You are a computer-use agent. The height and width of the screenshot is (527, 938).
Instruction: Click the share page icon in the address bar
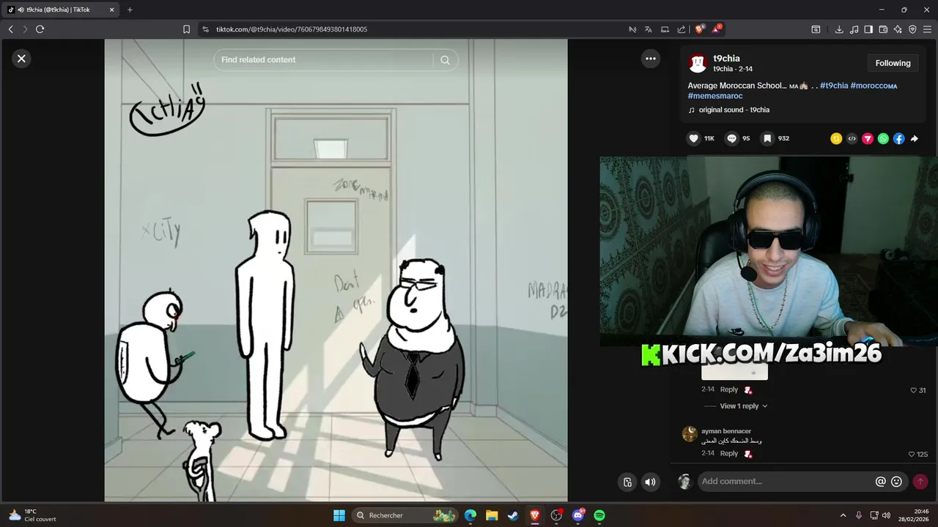682,29
